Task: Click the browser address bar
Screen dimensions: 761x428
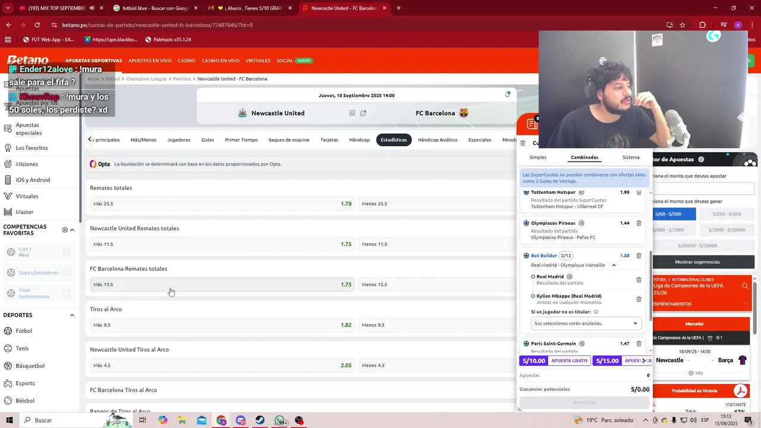Action: tap(357, 25)
